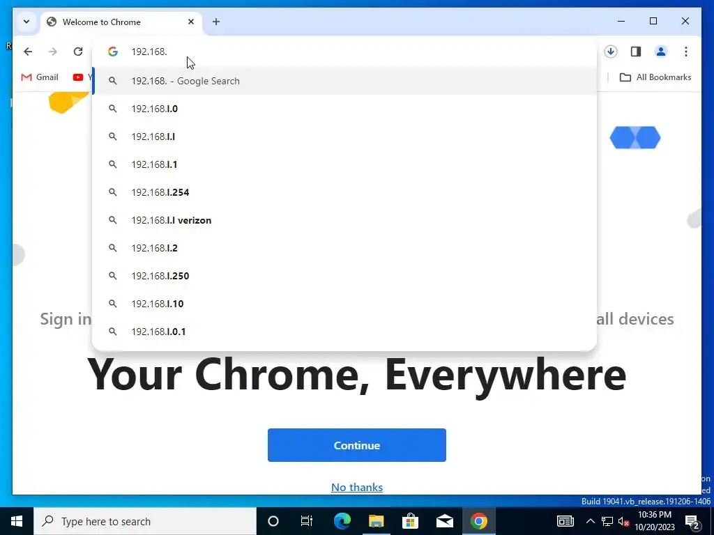Choose suggestion 192.168.l.l verizon
The image size is (714, 535).
point(344,220)
